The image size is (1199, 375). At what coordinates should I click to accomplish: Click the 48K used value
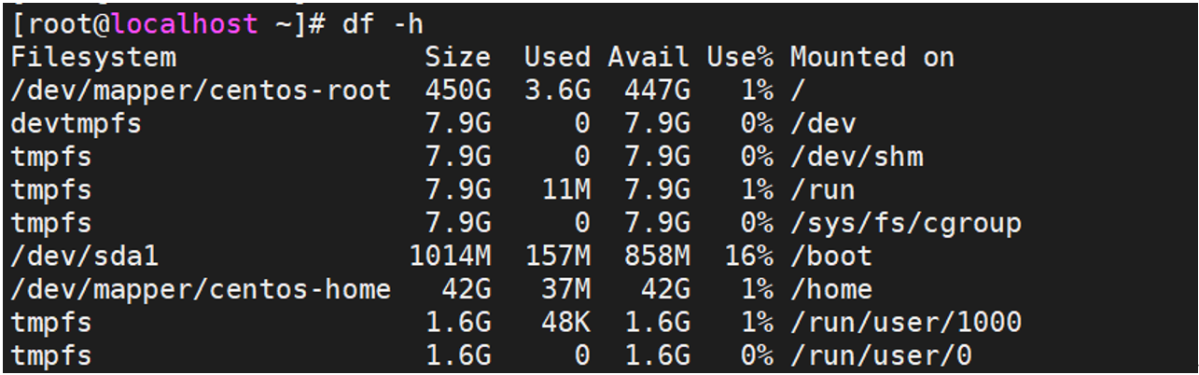point(565,323)
